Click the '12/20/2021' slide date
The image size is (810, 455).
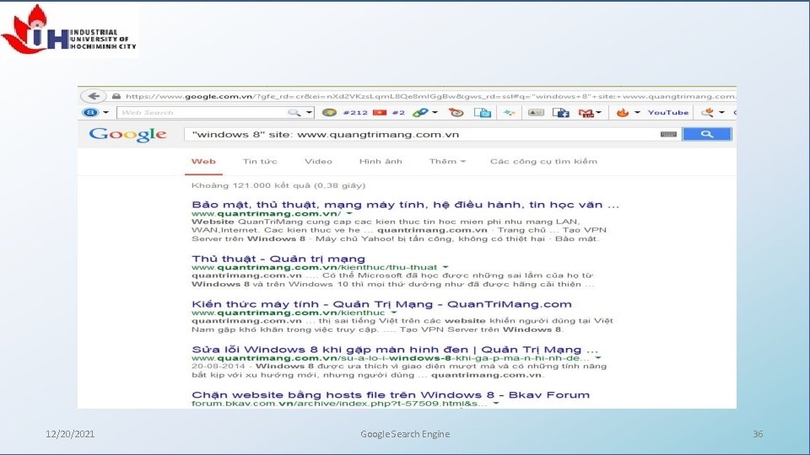point(70,434)
